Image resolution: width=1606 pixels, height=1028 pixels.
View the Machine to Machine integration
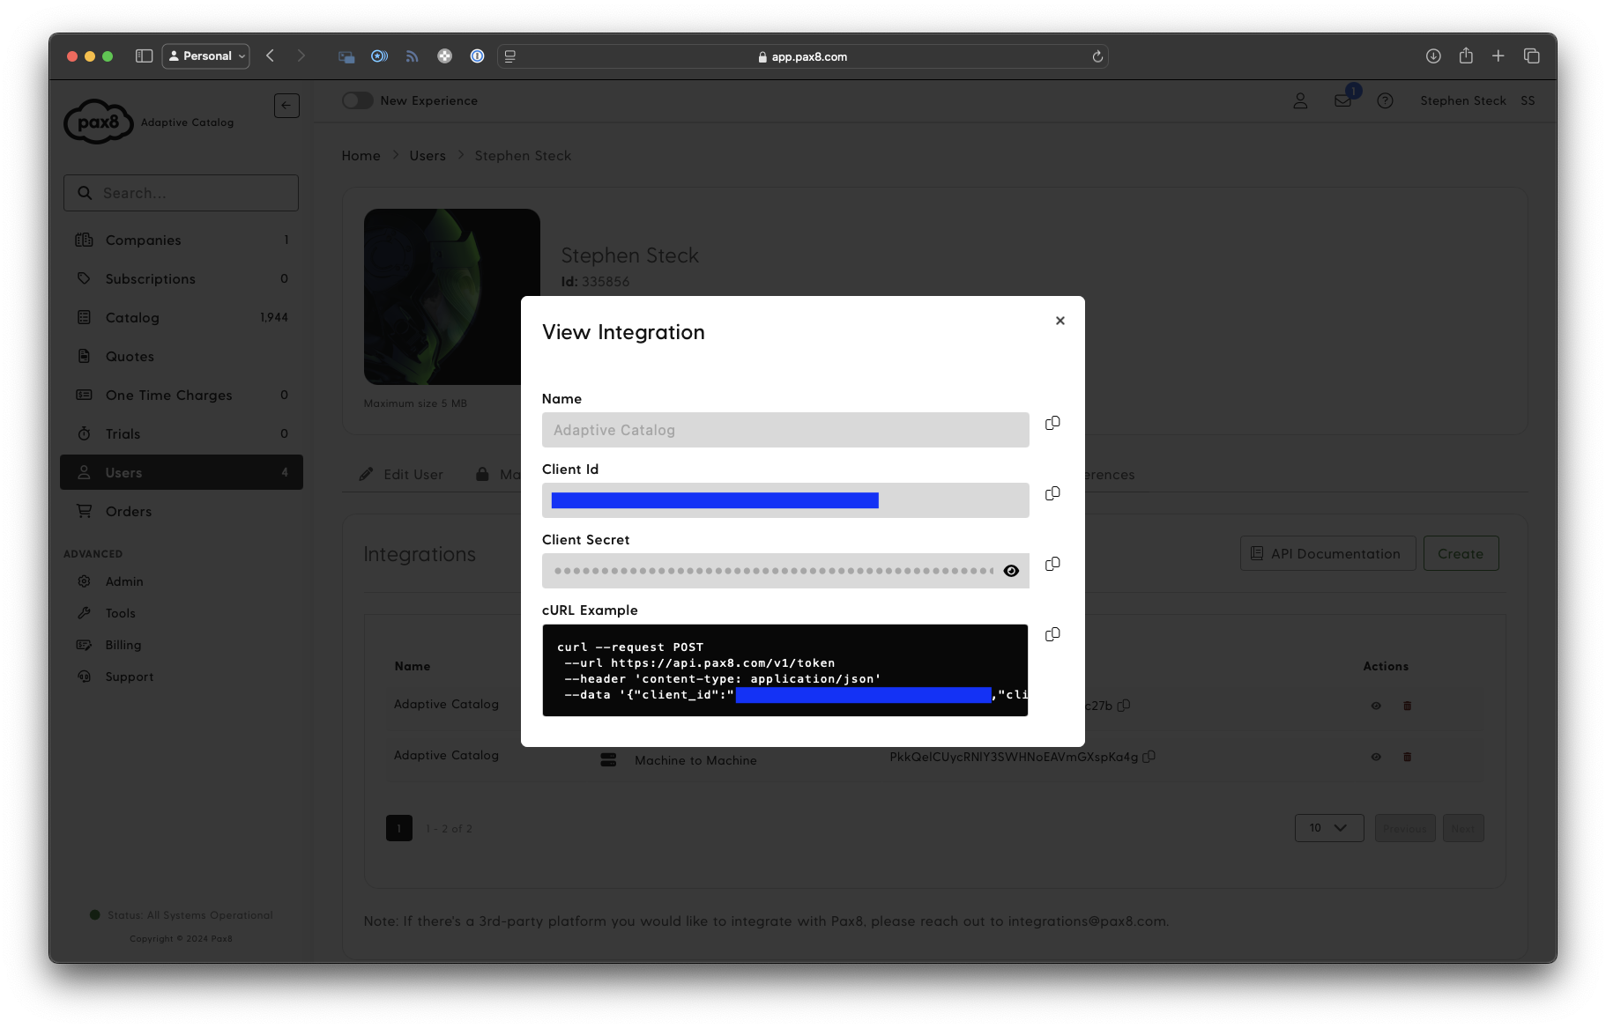pyautogui.click(x=1376, y=757)
